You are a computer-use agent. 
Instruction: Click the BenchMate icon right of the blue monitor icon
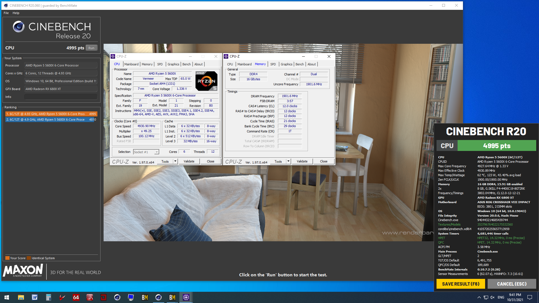coord(145,297)
